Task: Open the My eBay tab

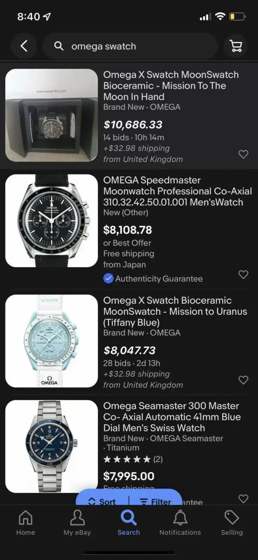Action: tap(77, 522)
